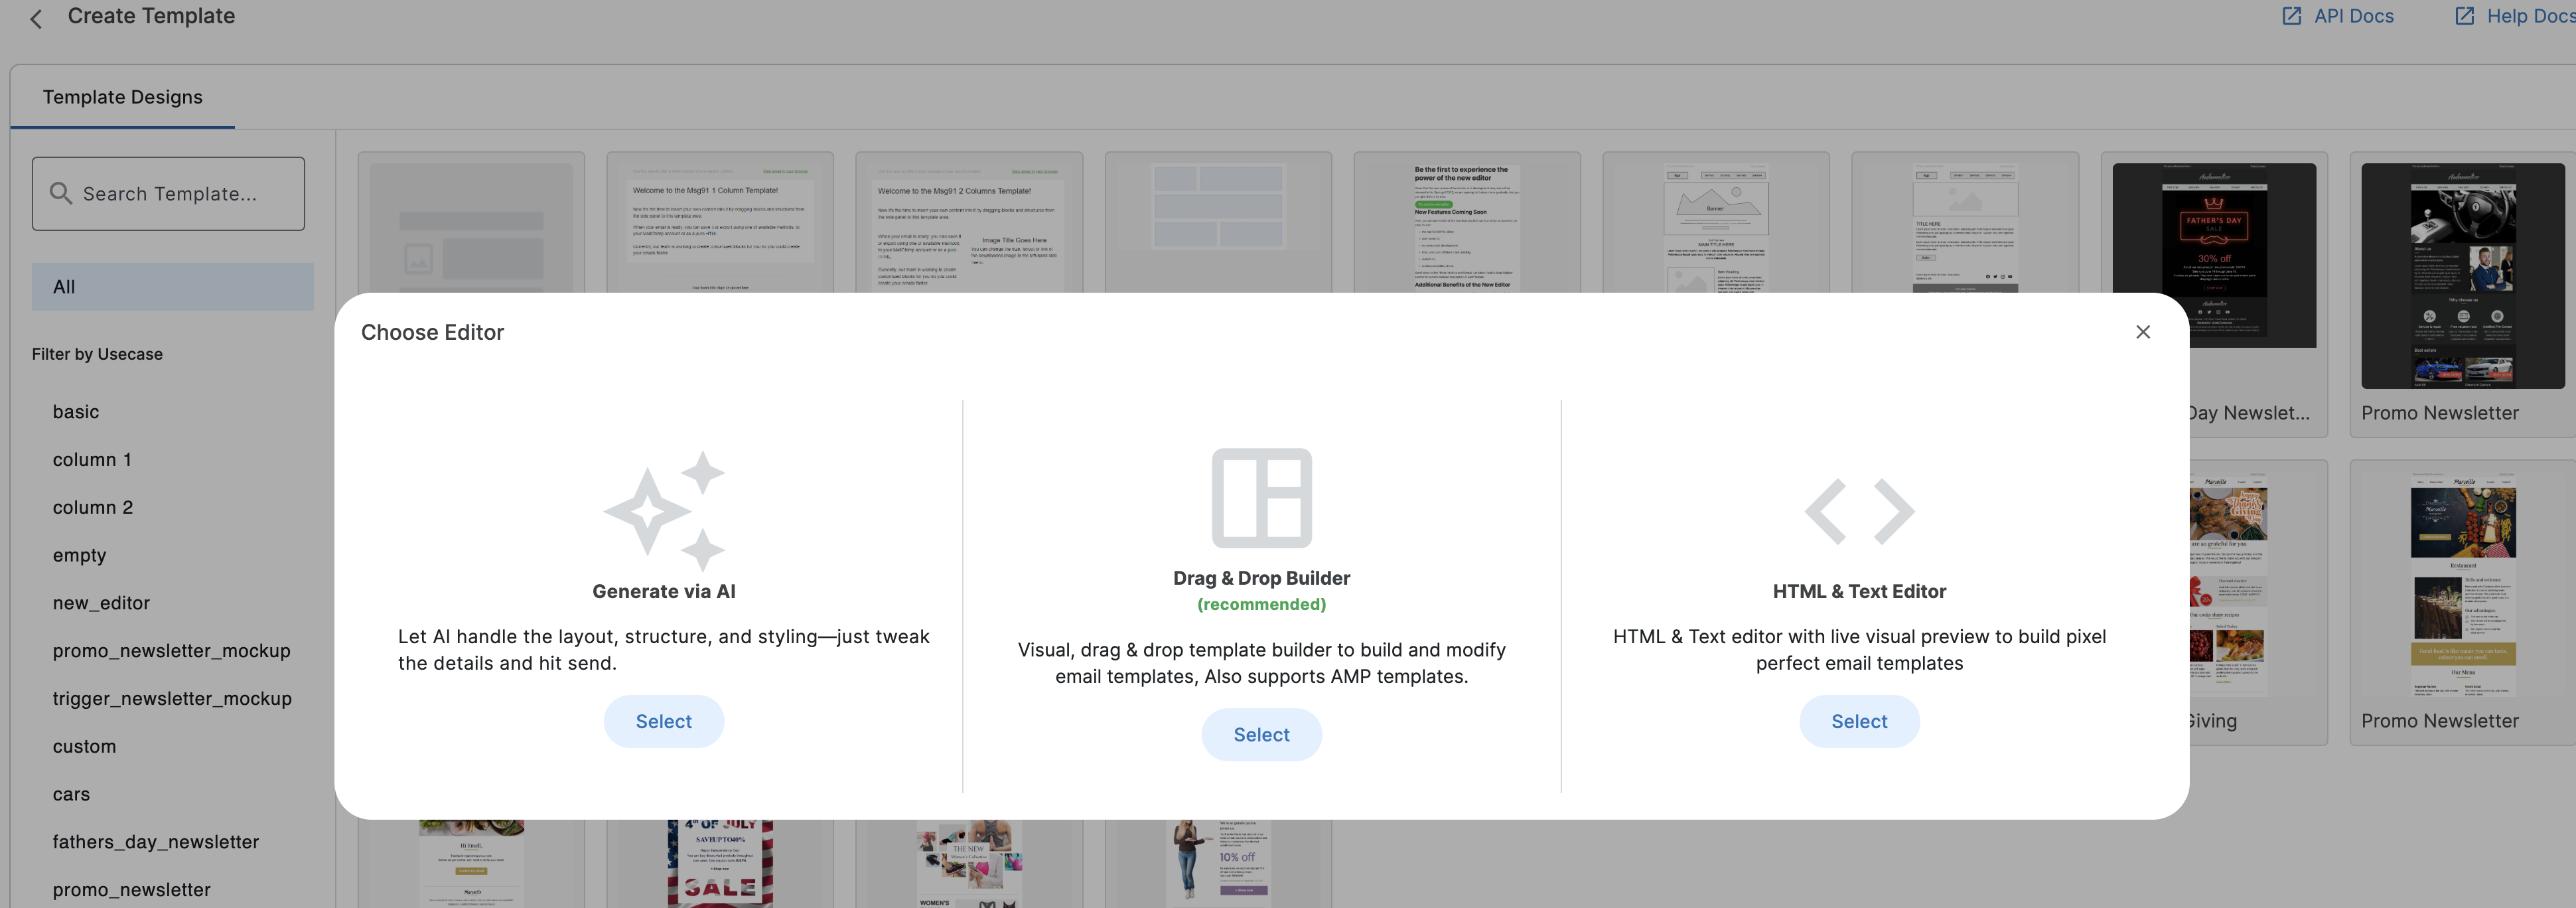This screenshot has height=908, width=2576.
Task: Click the HTML & Text Editor code icon
Action: [1859, 511]
